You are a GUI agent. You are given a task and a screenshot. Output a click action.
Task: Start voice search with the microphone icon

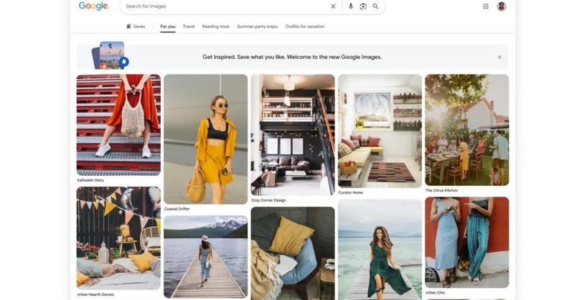351,6
